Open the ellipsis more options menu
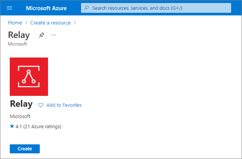The height and width of the screenshot is (159, 242). pyautogui.click(x=54, y=35)
